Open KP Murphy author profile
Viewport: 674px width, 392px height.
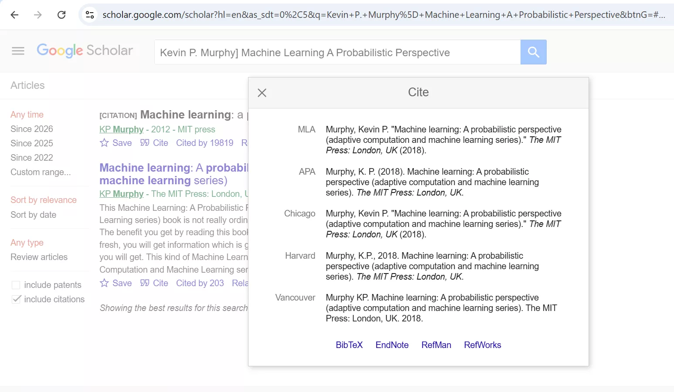tap(121, 129)
